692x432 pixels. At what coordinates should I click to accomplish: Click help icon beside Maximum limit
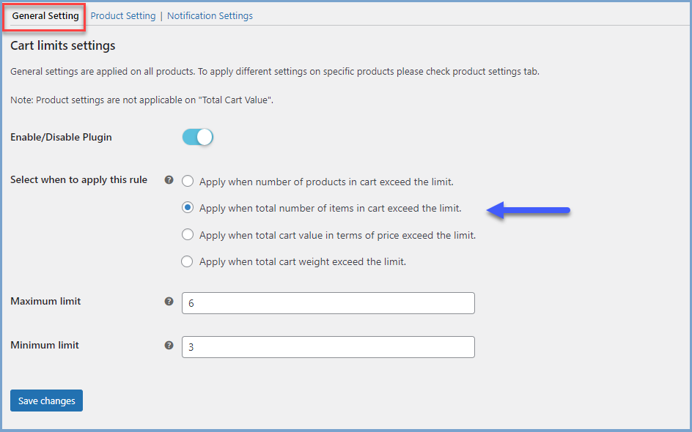coord(169,301)
